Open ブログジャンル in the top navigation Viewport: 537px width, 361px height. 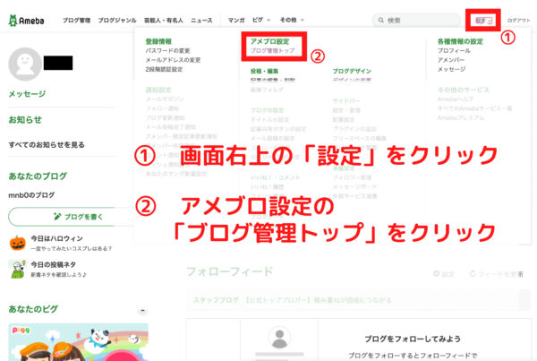point(117,21)
